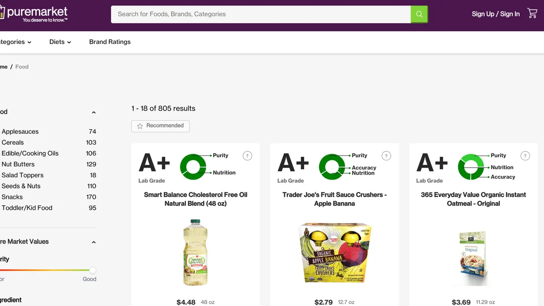Click Sign Up / Sign In
The height and width of the screenshot is (306, 544).
[495, 14]
